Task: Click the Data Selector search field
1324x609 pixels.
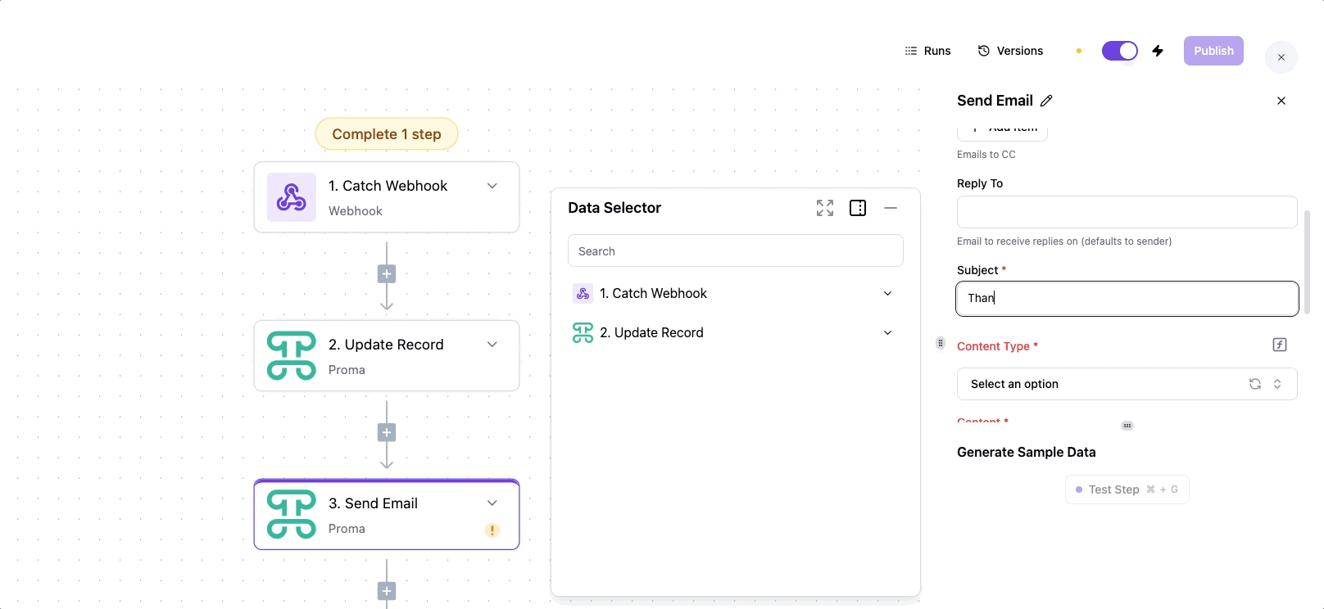Action: pos(735,251)
